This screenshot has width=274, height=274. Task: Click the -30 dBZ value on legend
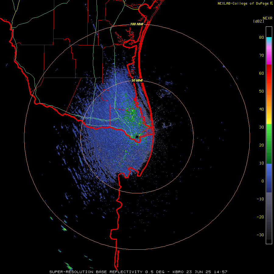(x=260, y=235)
